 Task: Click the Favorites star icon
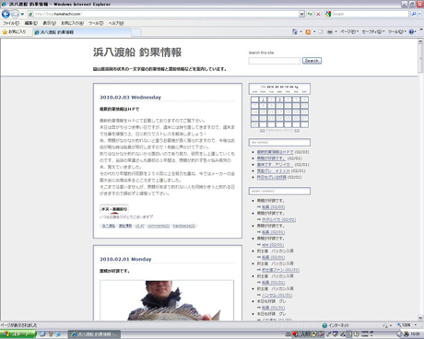click(5, 32)
